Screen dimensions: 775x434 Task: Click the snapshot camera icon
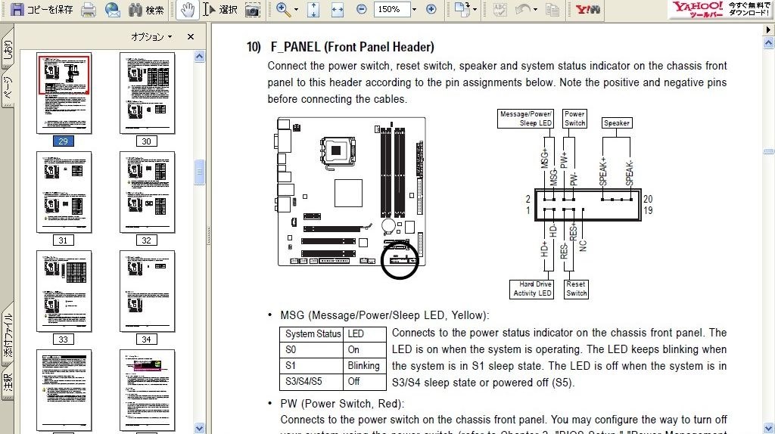click(x=253, y=9)
